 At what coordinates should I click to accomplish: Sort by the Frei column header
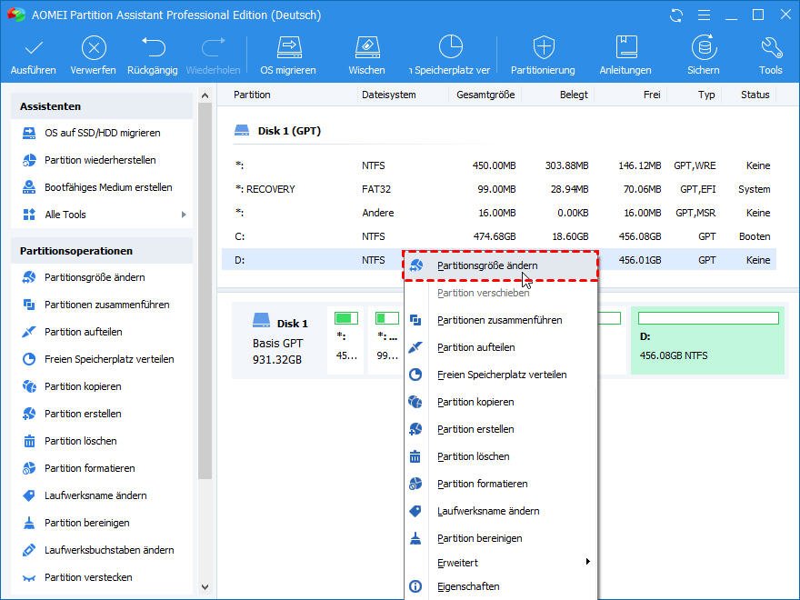652,95
